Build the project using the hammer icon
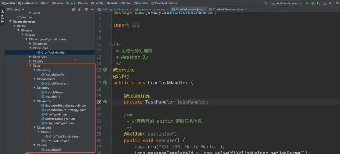340x154 pixels. [x=266, y=3]
